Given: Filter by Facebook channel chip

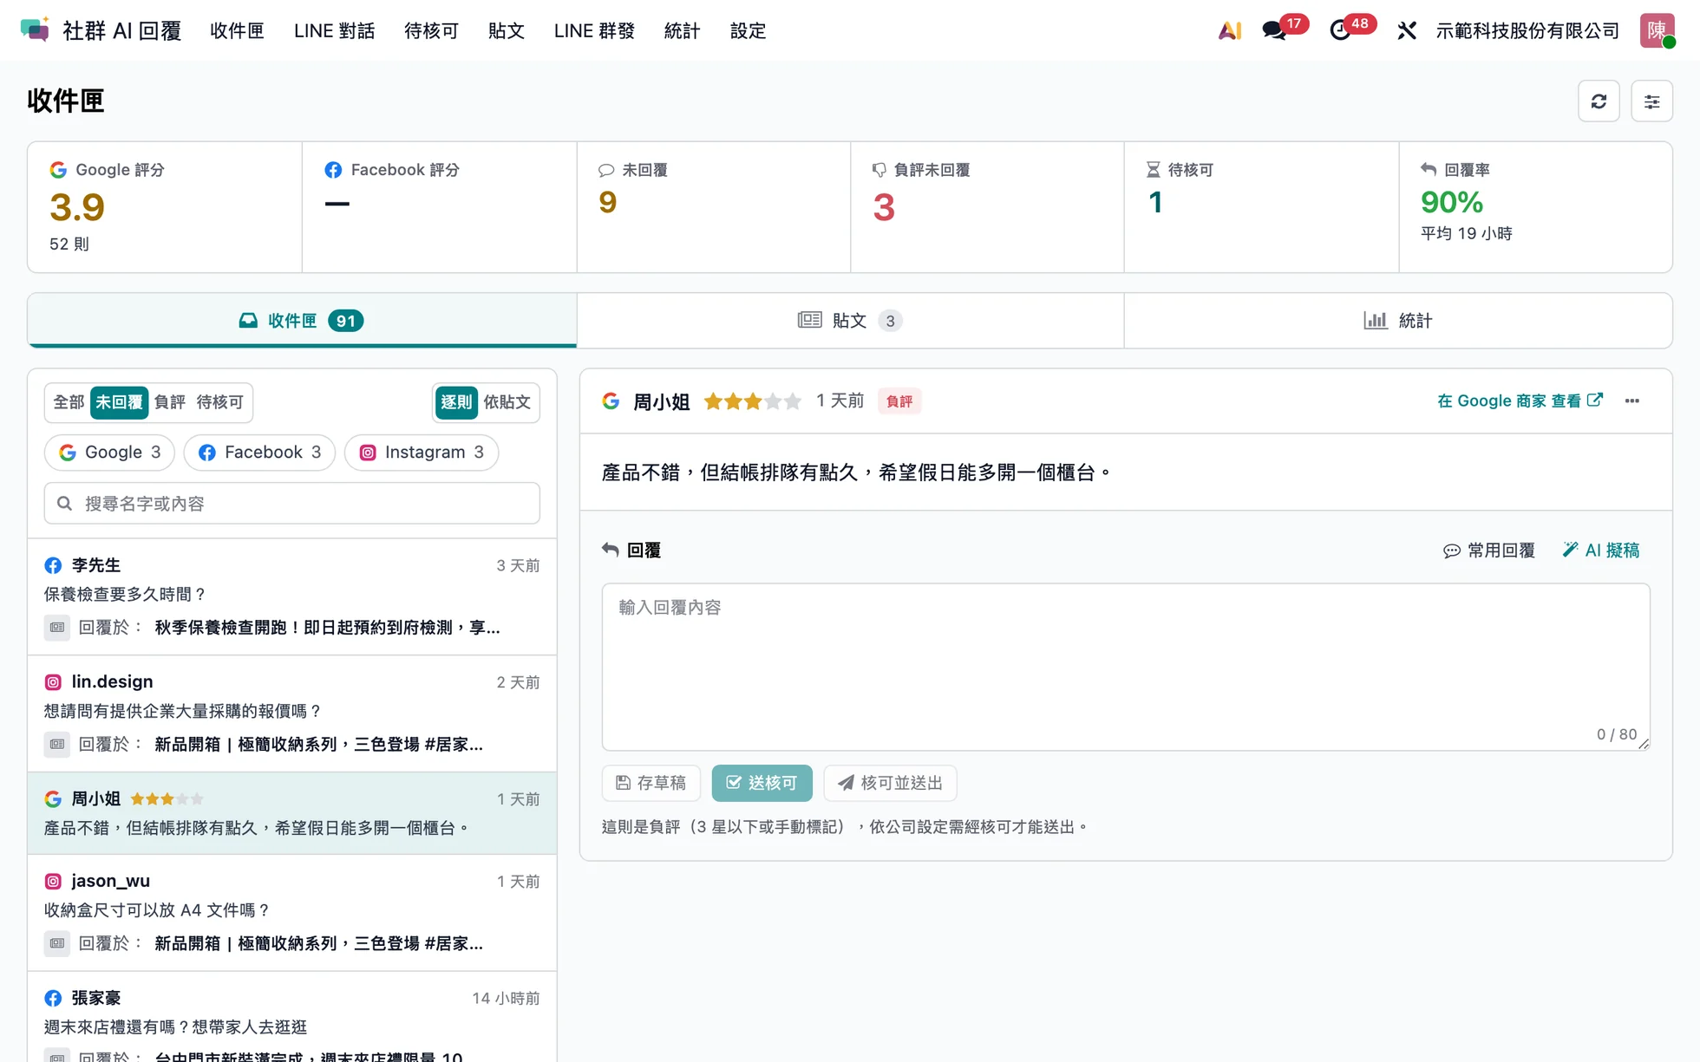Looking at the screenshot, I should pos(259,453).
